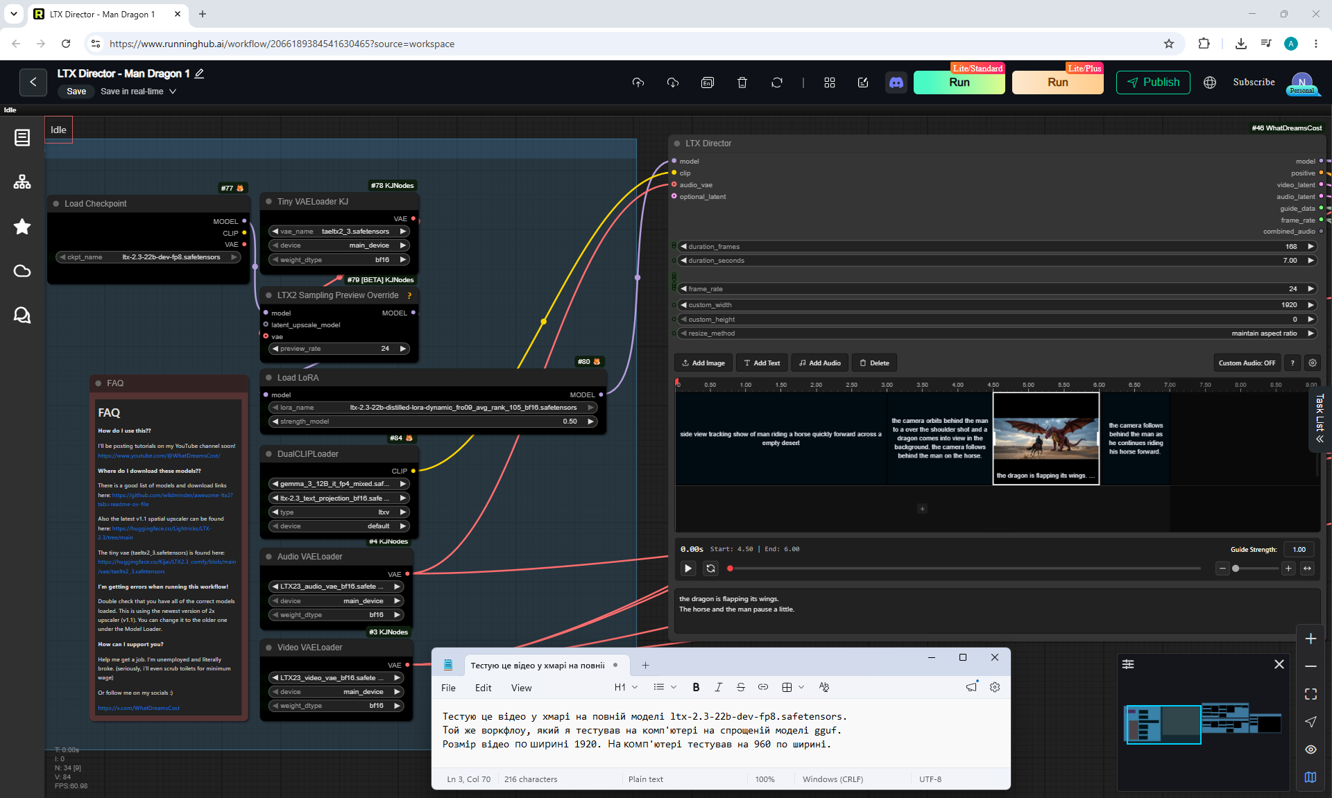
Task: Click the refresh icon in the top toolbar
Action: point(777,83)
